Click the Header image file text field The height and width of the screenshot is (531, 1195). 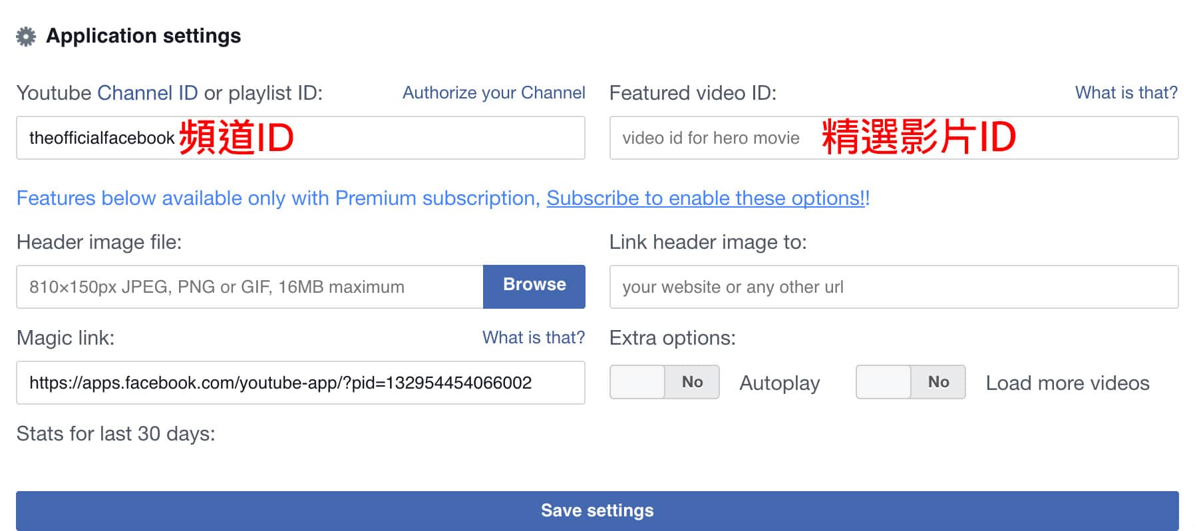pyautogui.click(x=250, y=287)
